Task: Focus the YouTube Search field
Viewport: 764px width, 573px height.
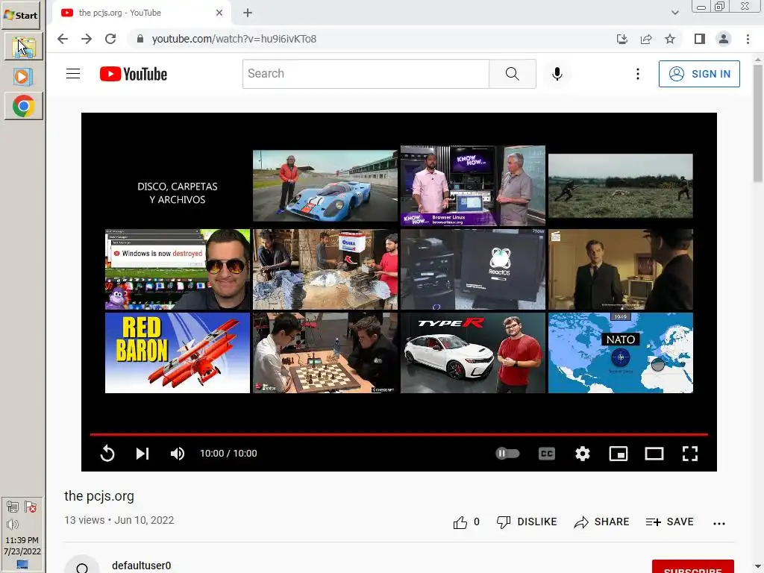Action: 366,74
